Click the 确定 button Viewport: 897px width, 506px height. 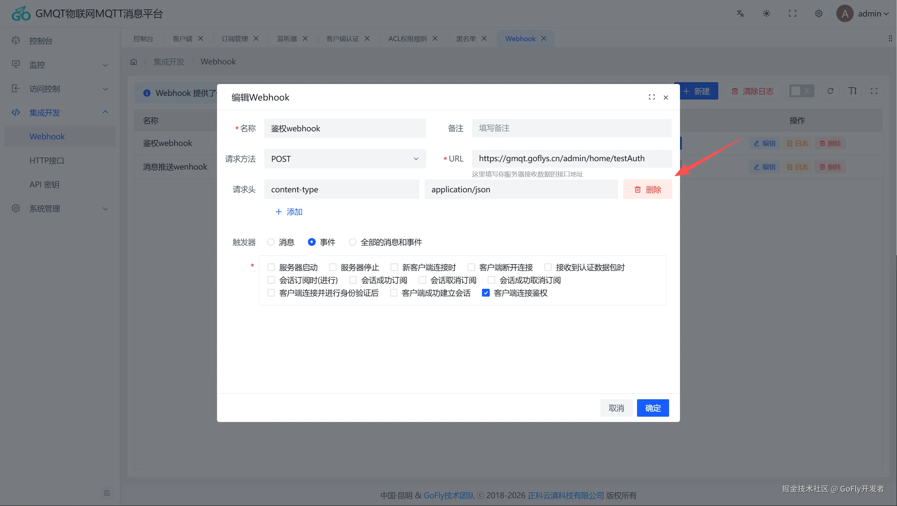[x=653, y=408]
